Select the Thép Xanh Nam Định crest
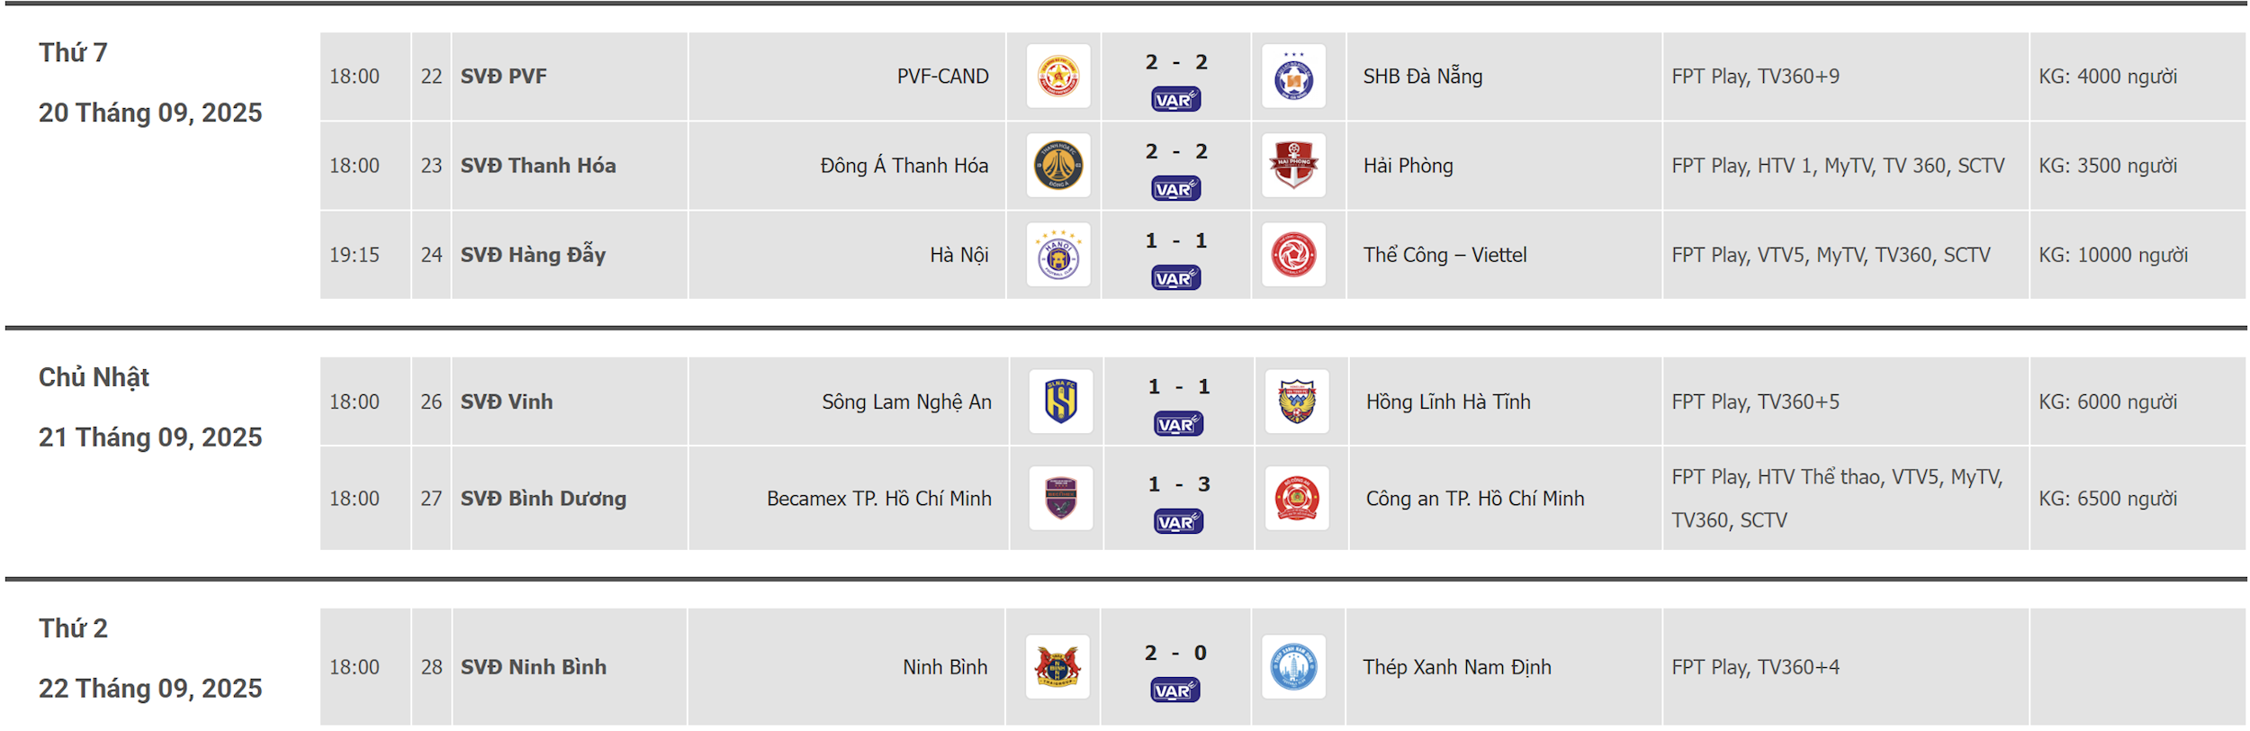The image size is (2250, 731). coord(1293,667)
